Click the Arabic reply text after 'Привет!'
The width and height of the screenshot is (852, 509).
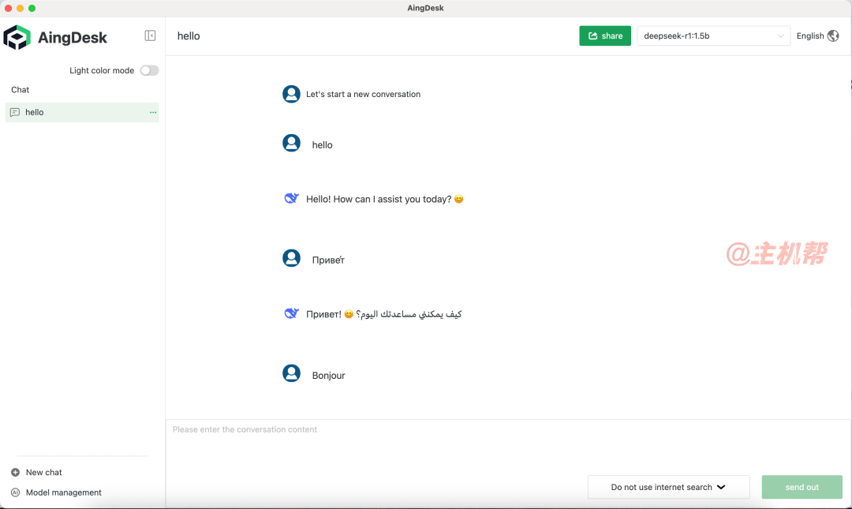409,314
